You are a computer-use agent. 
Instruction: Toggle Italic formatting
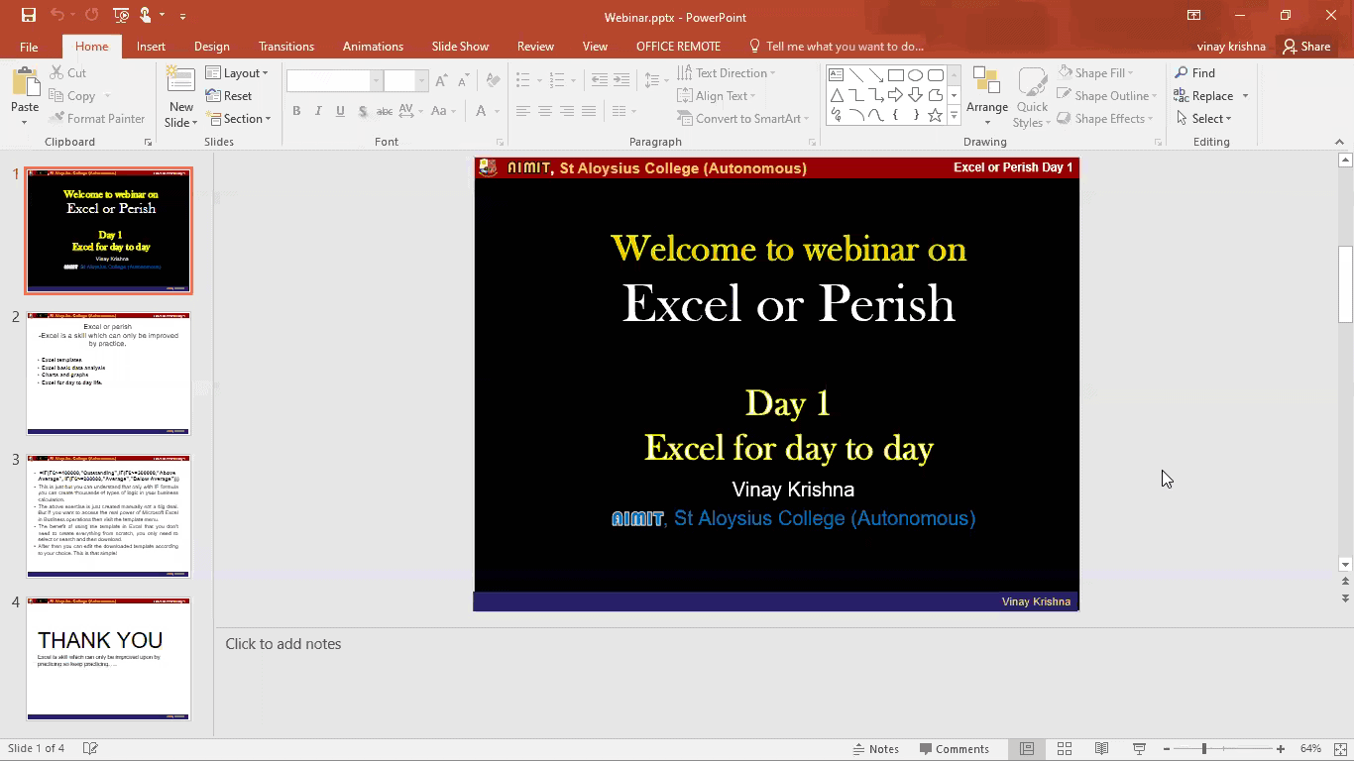point(318,111)
